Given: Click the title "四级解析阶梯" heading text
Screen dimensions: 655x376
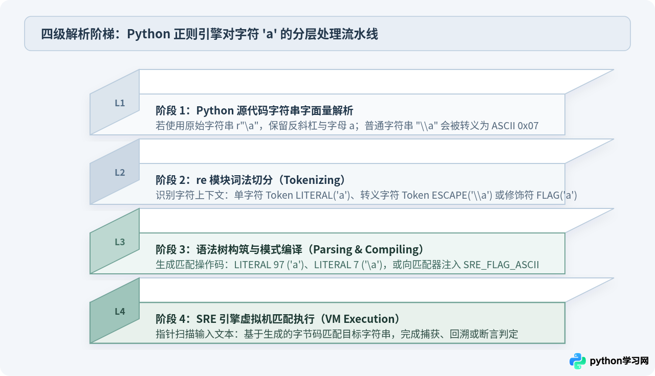Looking at the screenshot, I should click(209, 34).
